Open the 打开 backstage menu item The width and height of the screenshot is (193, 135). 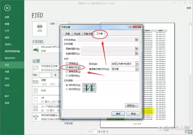7,31
